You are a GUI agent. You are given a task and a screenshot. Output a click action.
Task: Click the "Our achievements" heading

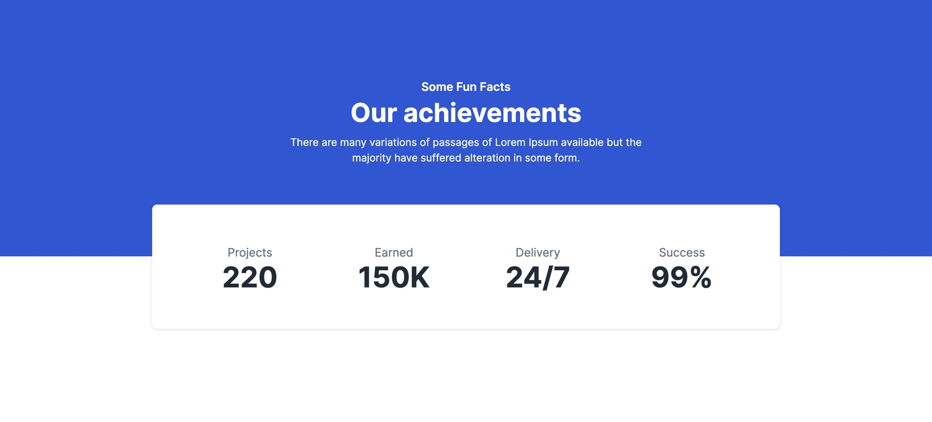pyautogui.click(x=466, y=113)
